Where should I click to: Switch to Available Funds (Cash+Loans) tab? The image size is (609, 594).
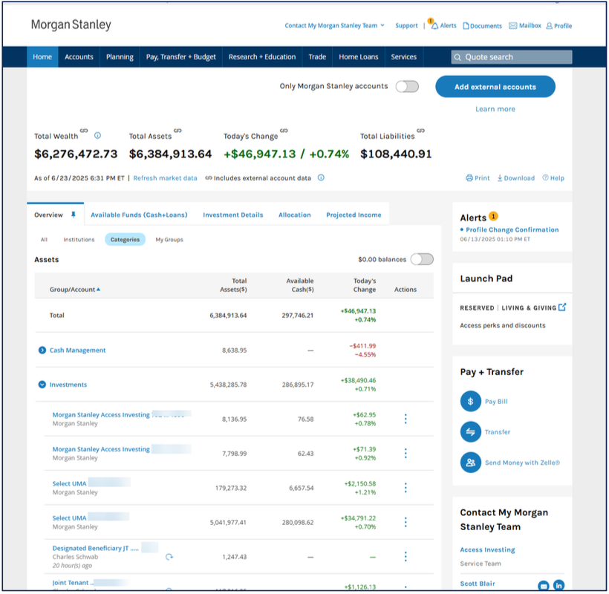pos(139,215)
